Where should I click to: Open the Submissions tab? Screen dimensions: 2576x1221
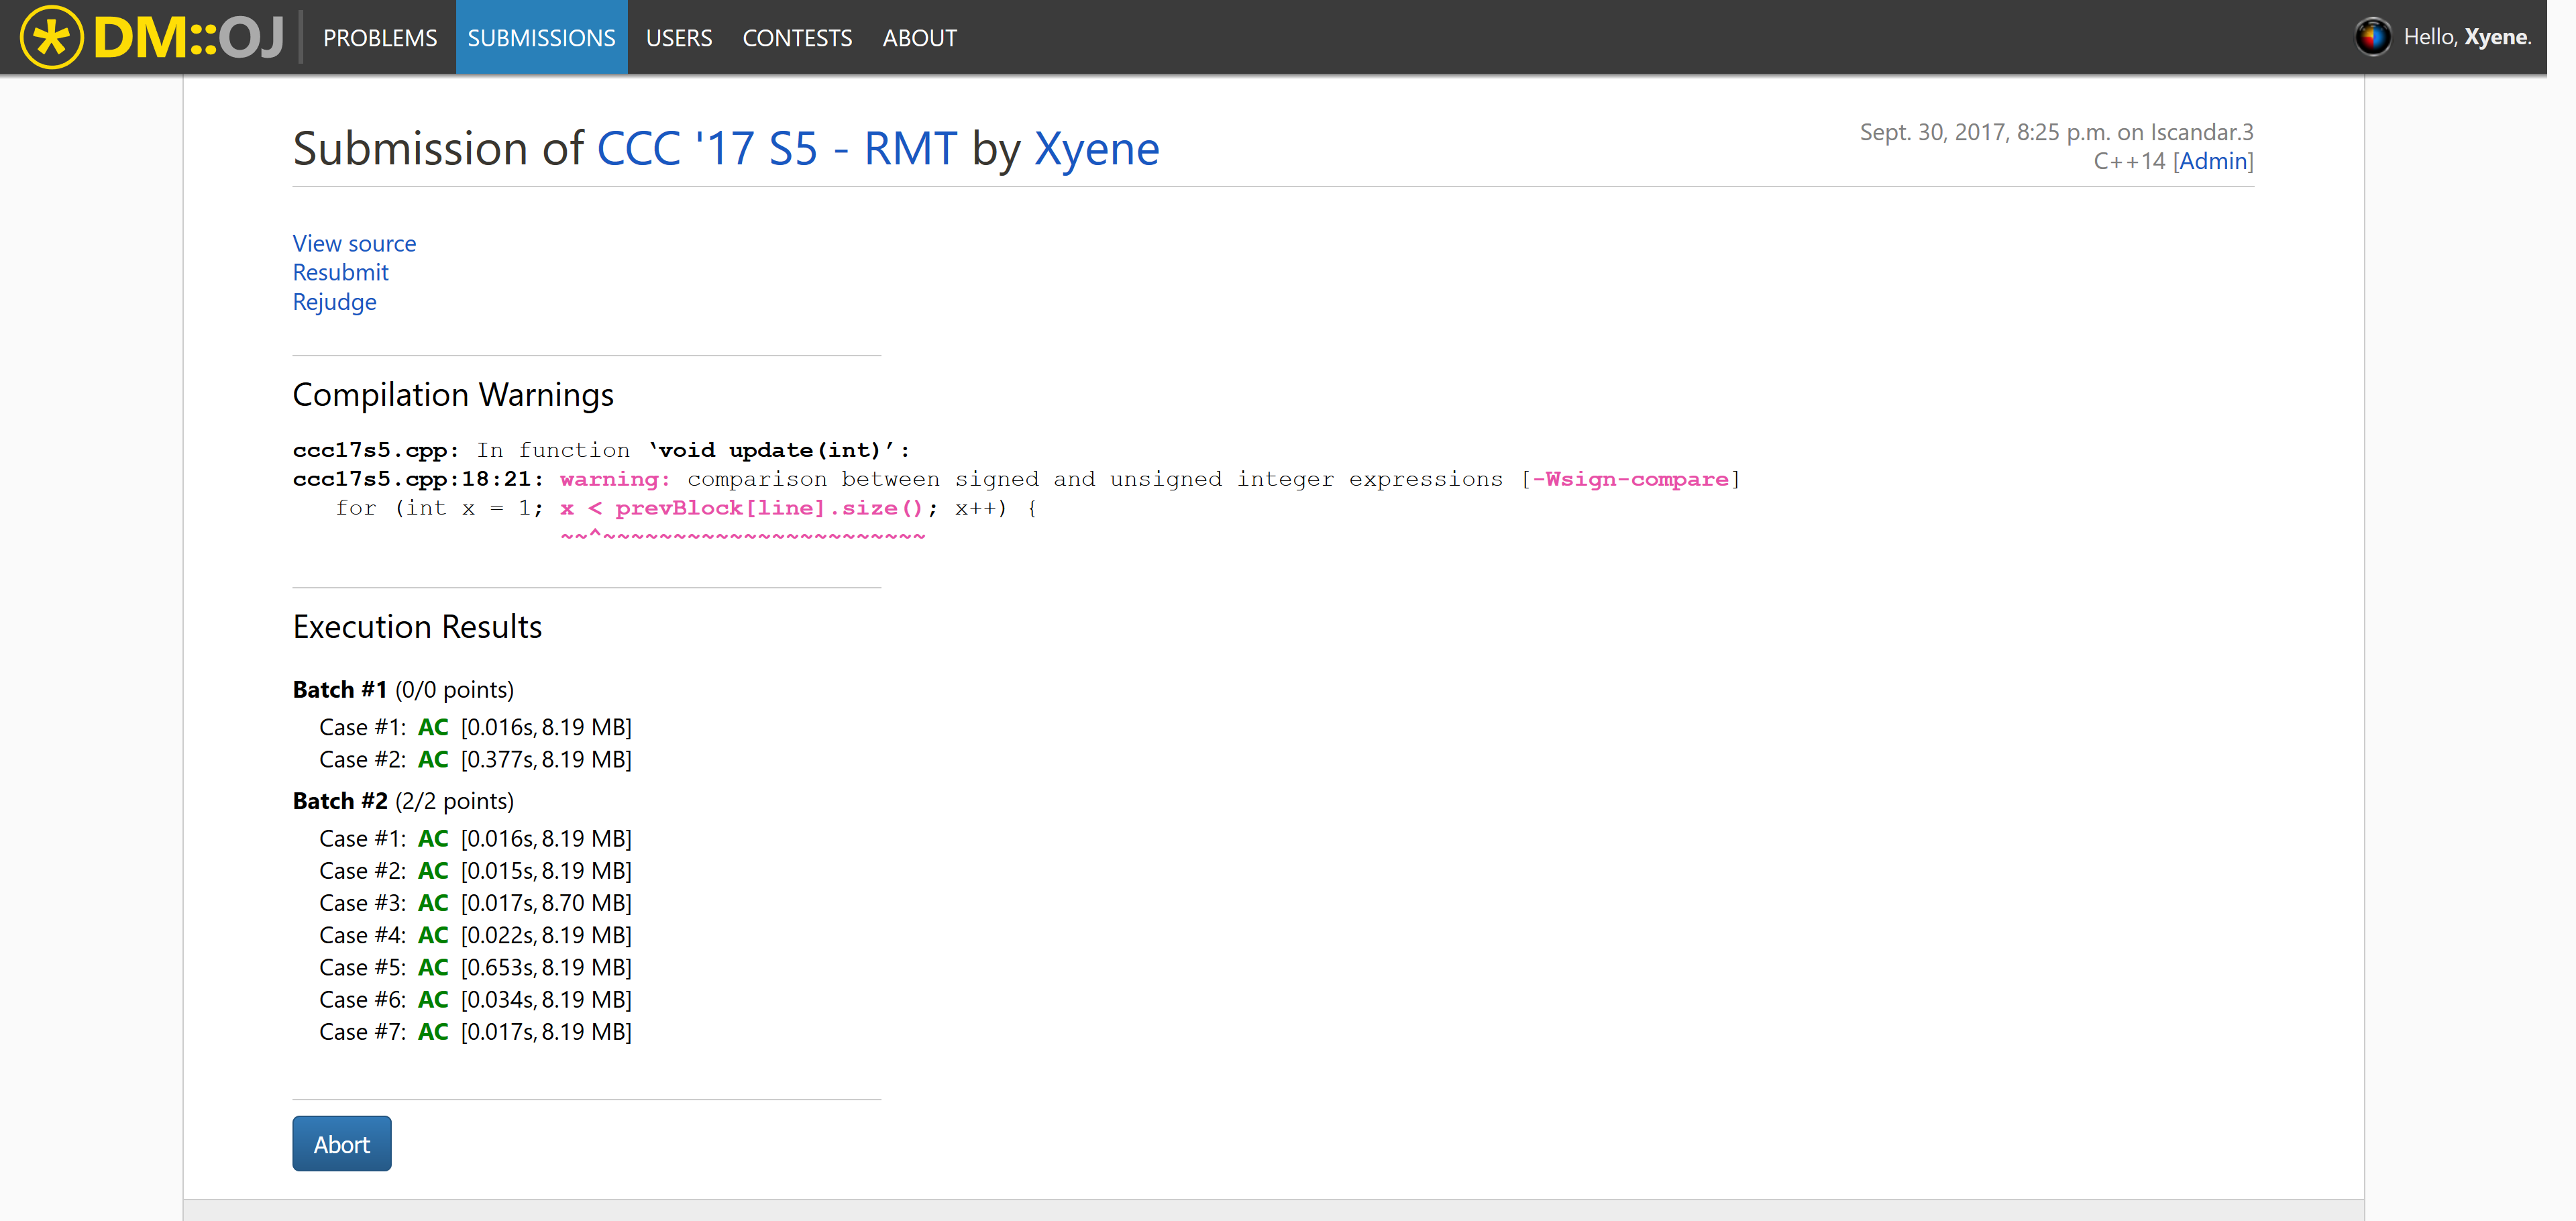(541, 38)
